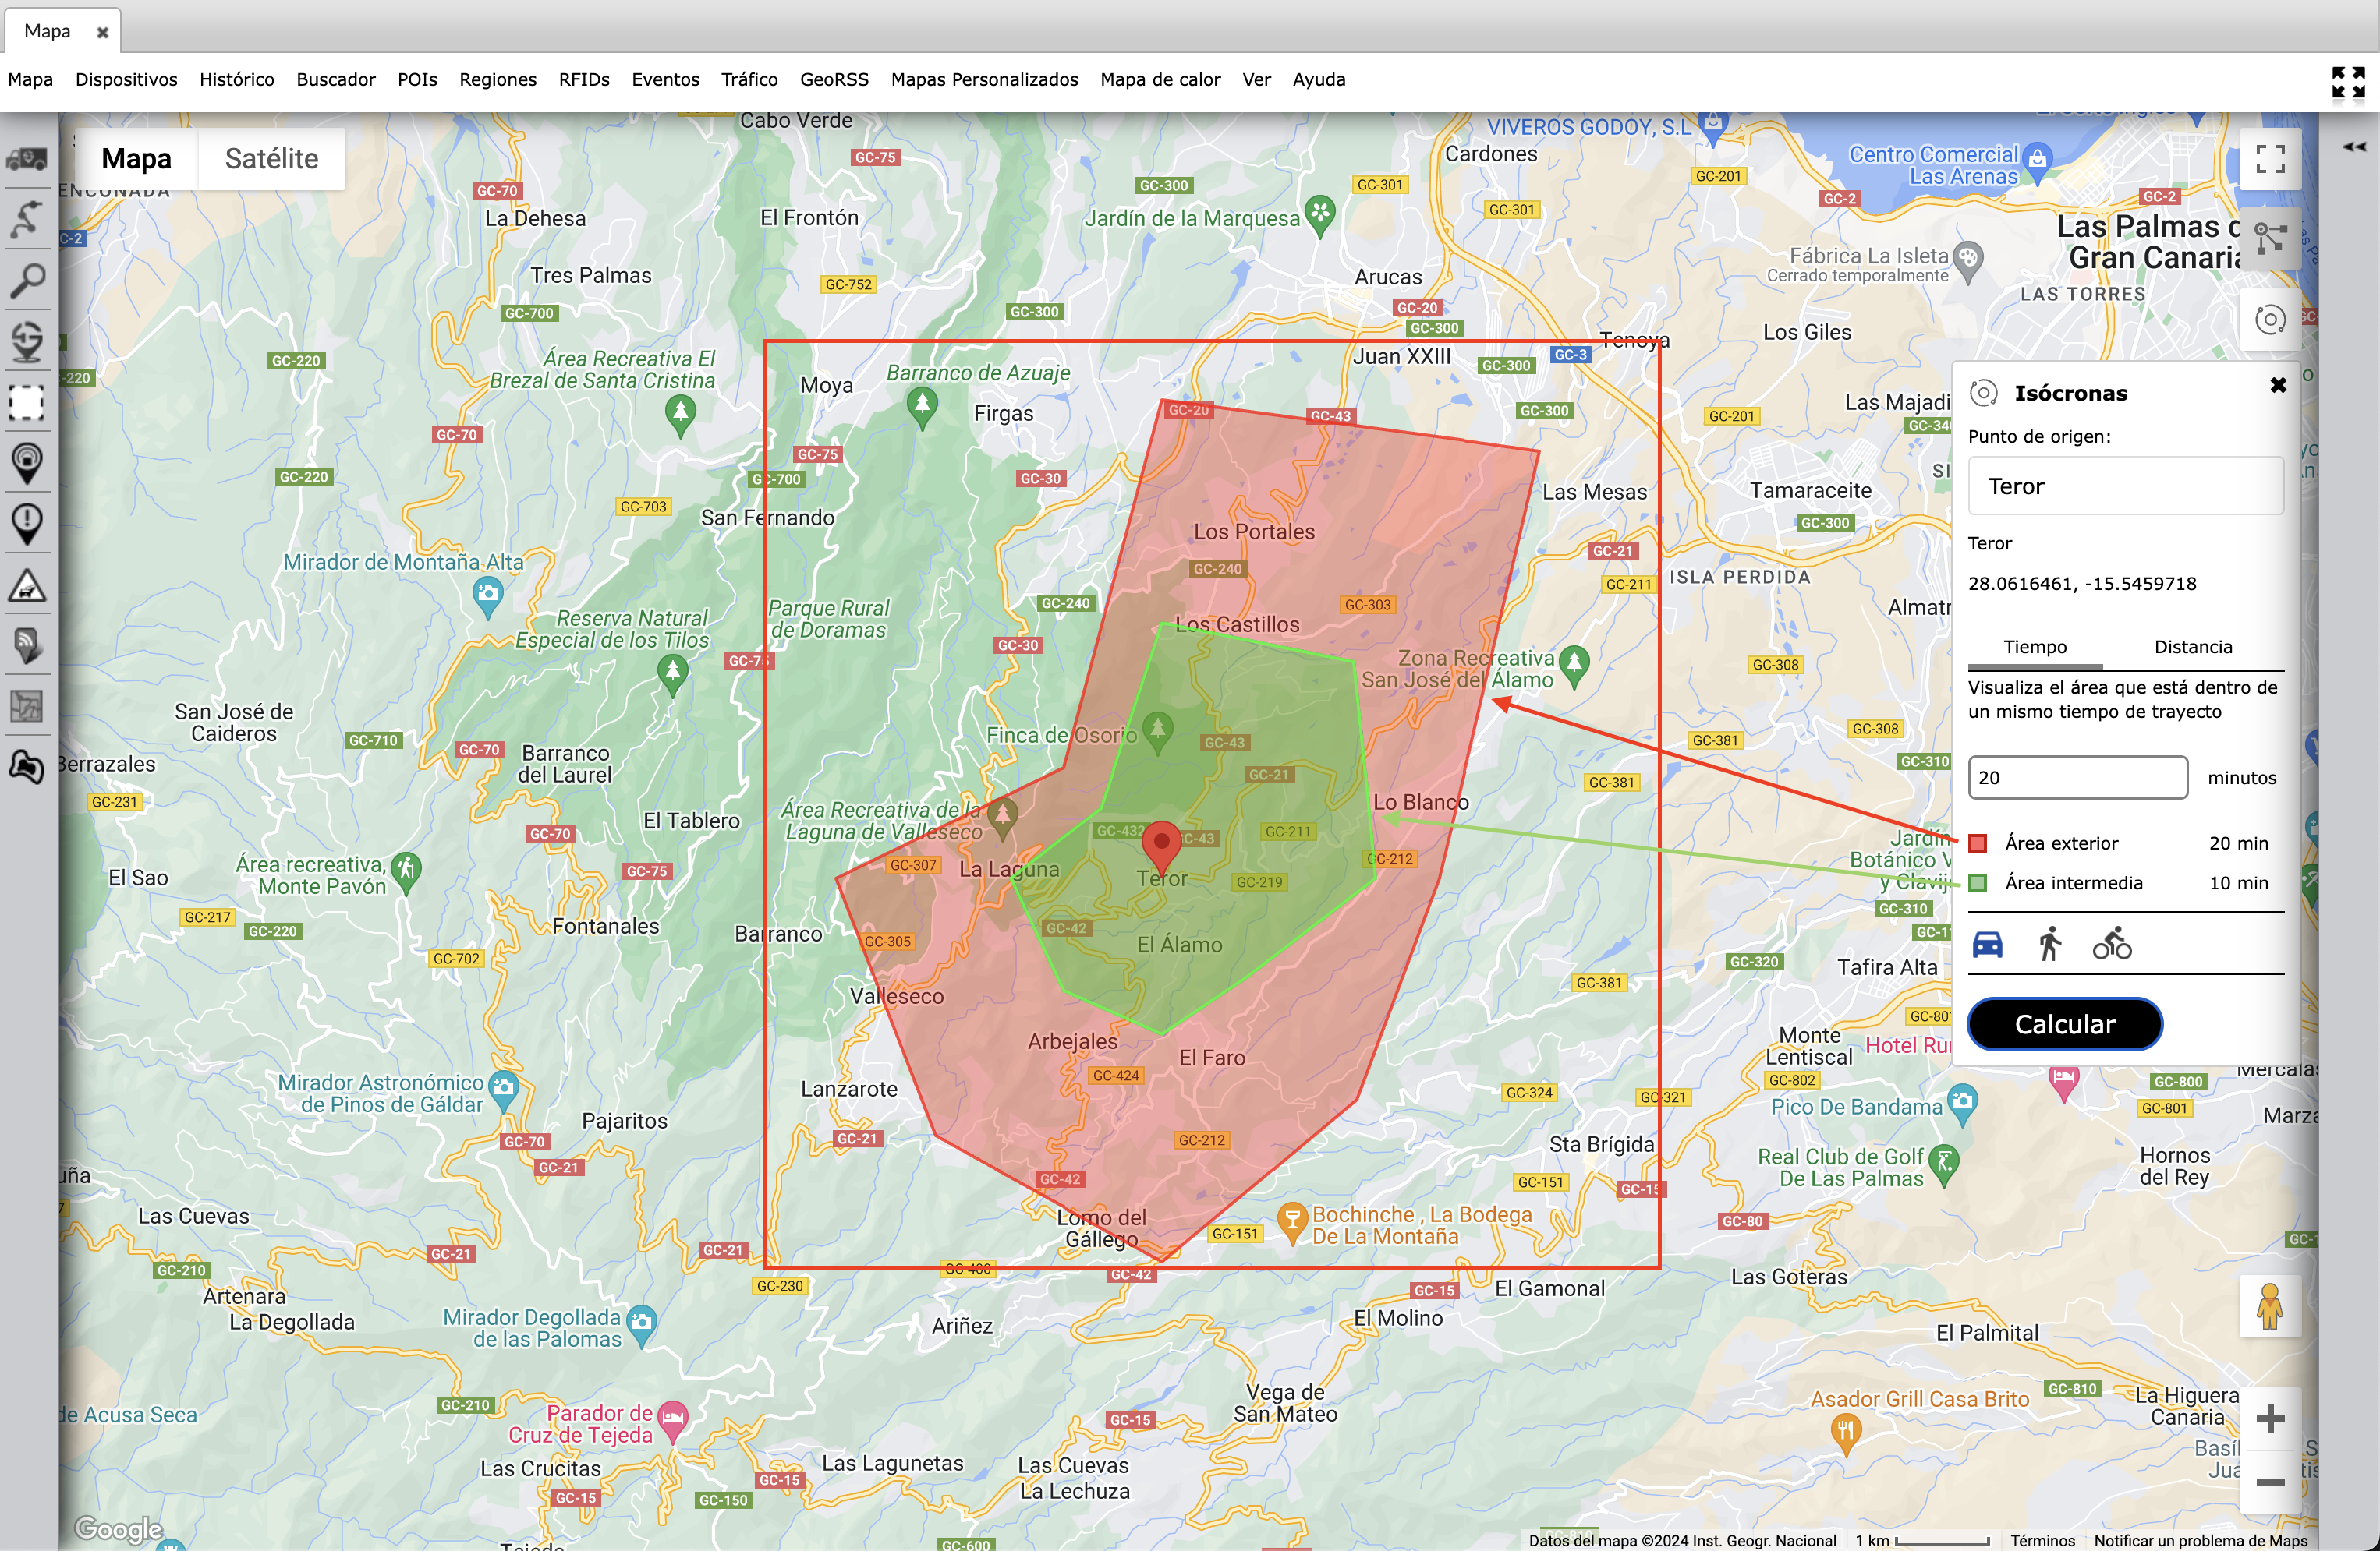Click Parador de Cruz de Tejeda hotel pin
The image size is (2380, 1551).
click(x=673, y=1420)
